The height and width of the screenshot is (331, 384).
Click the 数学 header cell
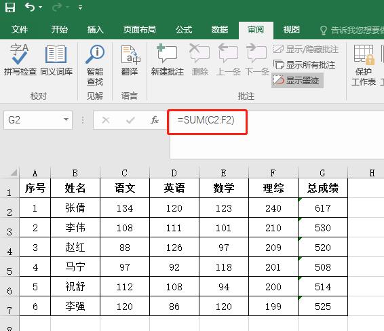click(x=224, y=188)
